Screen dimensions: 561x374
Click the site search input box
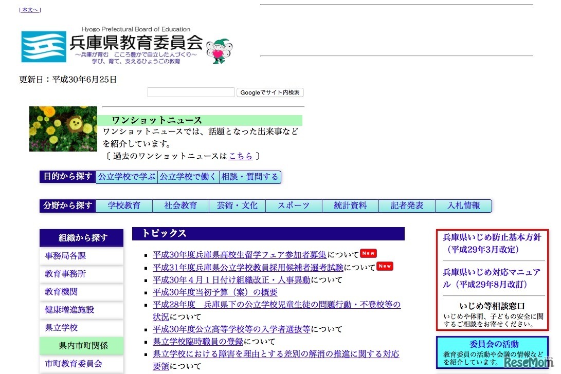pyautogui.click(x=190, y=92)
